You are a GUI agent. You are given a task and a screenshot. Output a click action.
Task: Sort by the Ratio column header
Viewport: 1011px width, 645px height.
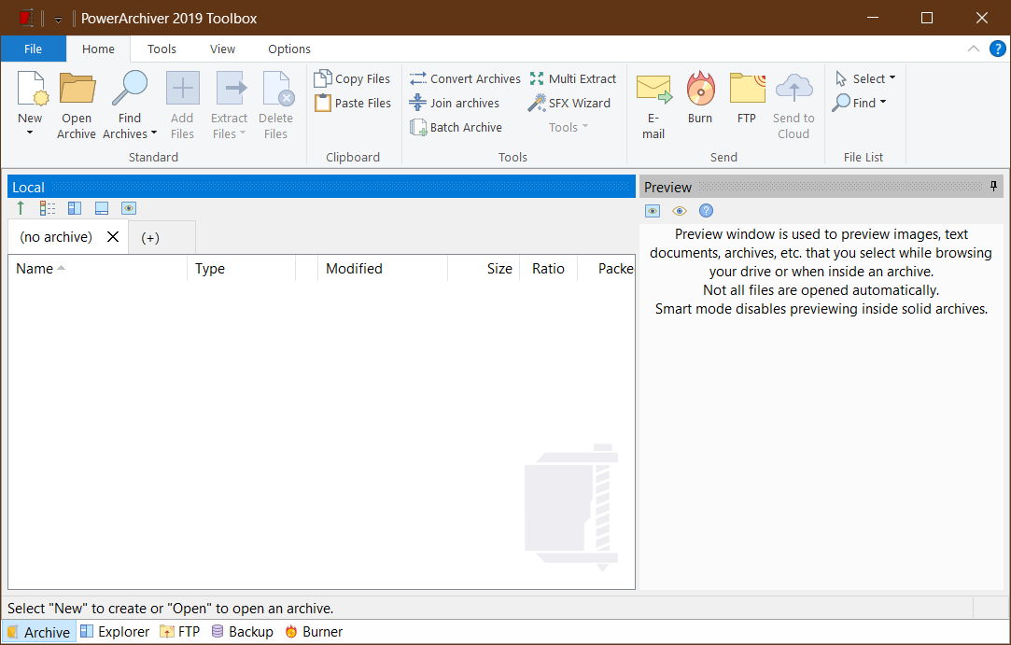549,268
